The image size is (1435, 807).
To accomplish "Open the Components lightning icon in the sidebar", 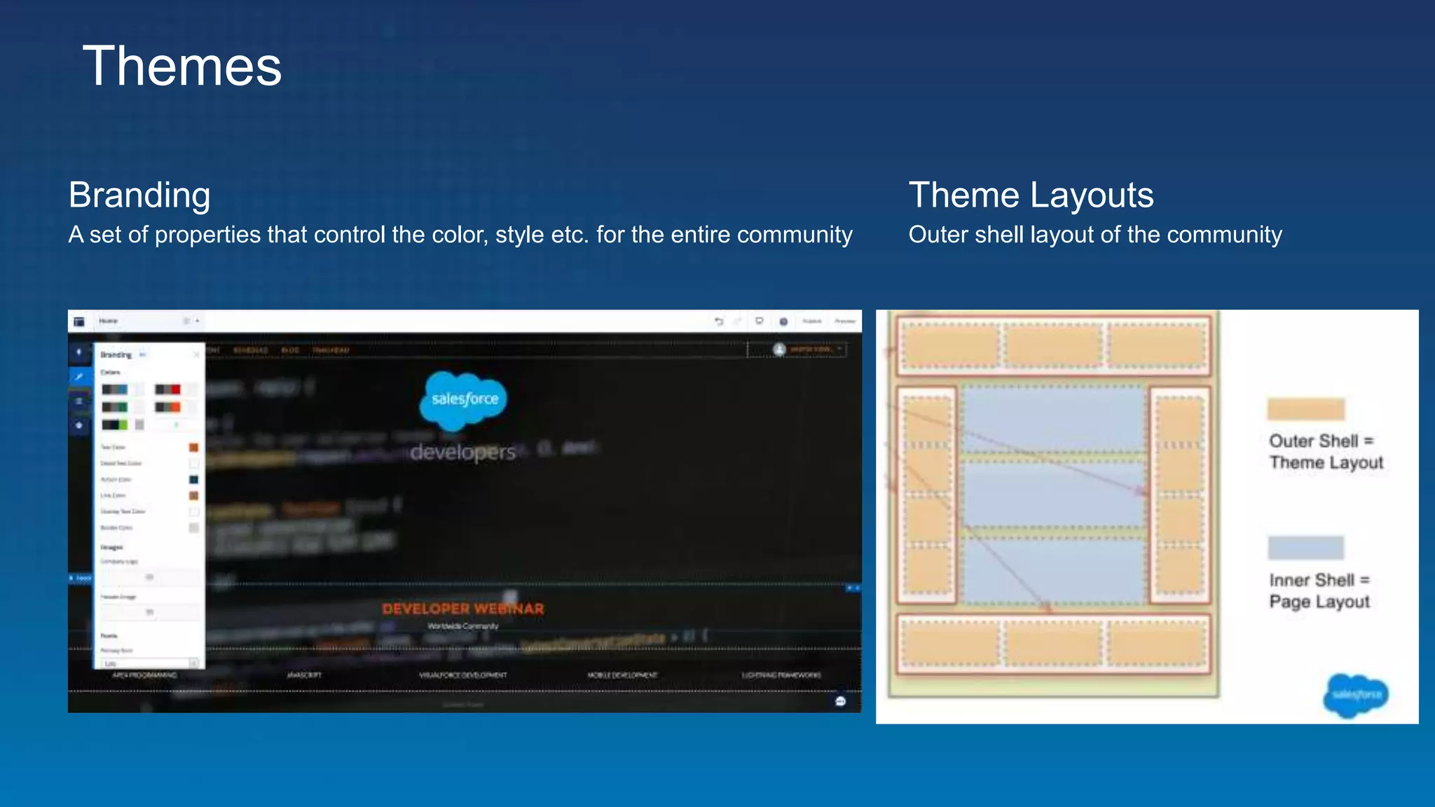I will click(x=79, y=352).
